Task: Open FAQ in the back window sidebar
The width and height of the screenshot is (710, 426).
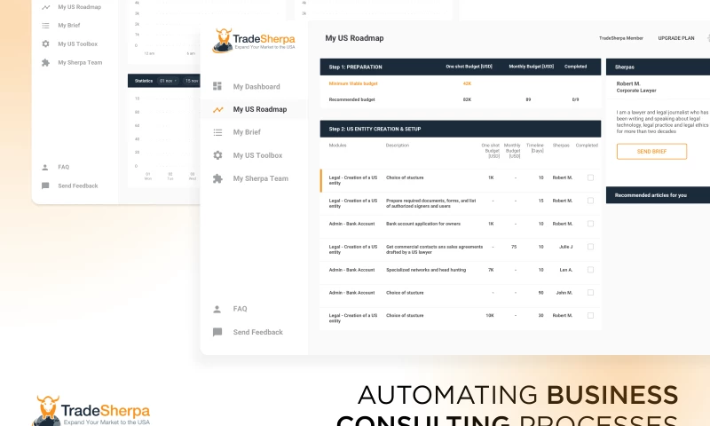Action: (x=63, y=167)
